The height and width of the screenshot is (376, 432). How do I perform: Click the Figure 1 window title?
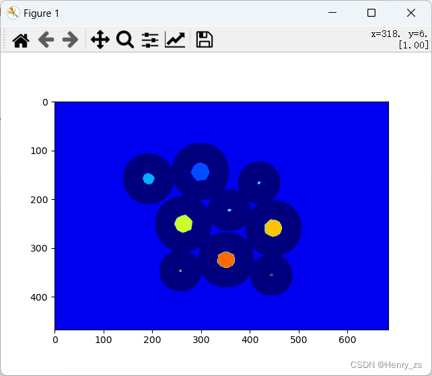(x=41, y=13)
